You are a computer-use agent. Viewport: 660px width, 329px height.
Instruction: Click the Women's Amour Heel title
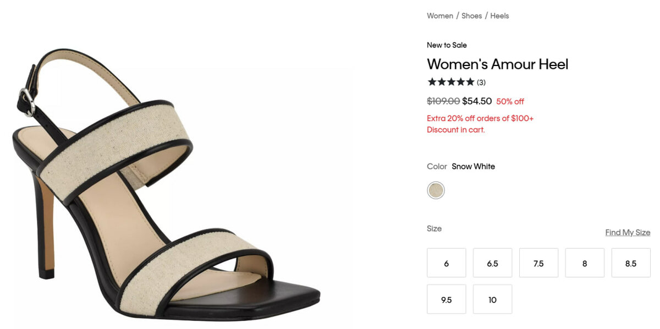[x=497, y=64]
